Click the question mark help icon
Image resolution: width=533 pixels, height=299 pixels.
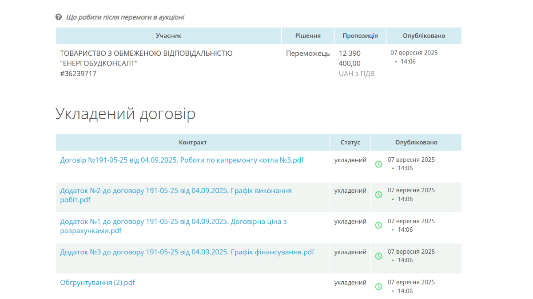[x=58, y=17]
